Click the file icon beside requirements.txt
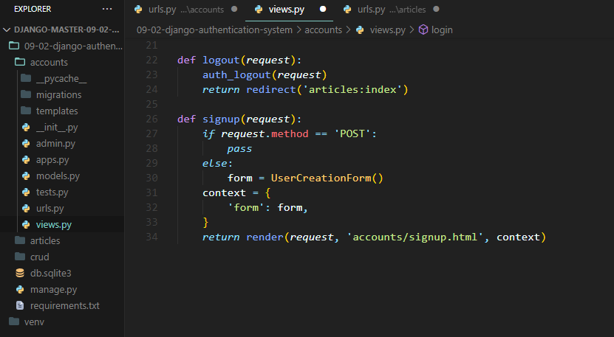614x337 pixels. click(20, 305)
